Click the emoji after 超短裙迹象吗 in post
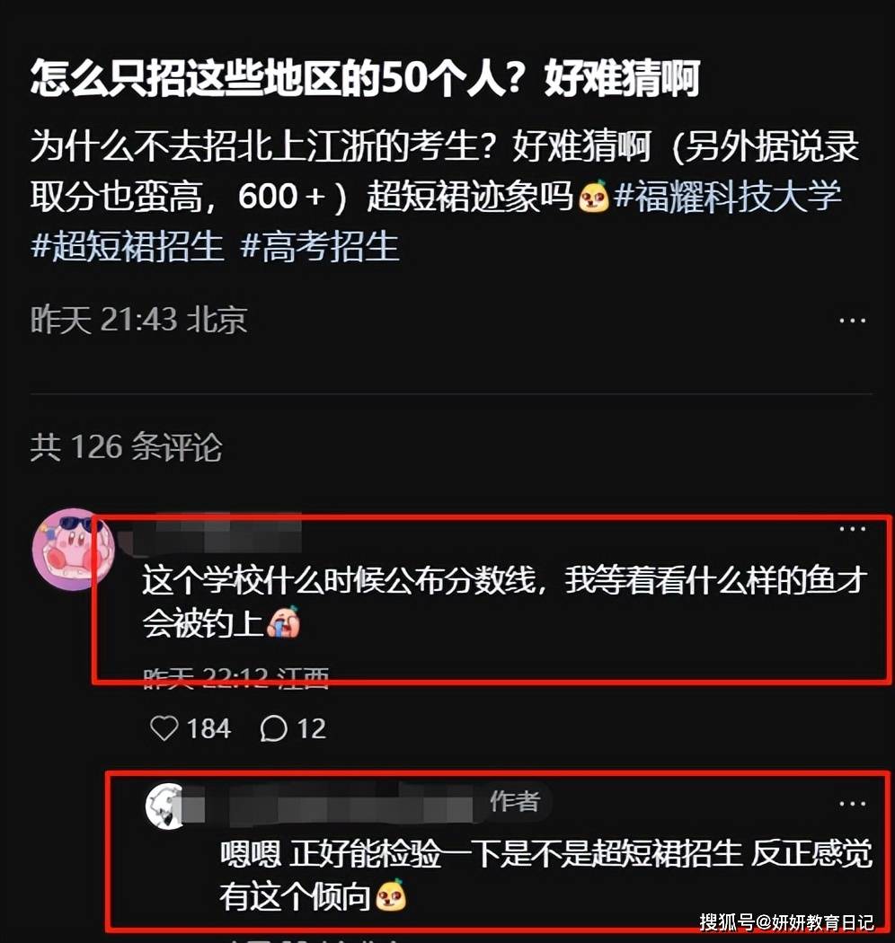895x943 pixels. pos(593,197)
